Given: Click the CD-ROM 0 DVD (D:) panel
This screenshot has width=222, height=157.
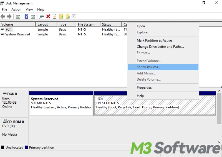Looking at the screenshot, I should point(14,131).
